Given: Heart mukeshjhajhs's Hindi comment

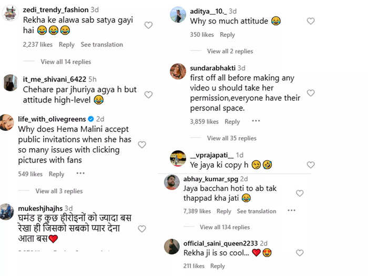Looking at the screenshot, I should 142,229.
